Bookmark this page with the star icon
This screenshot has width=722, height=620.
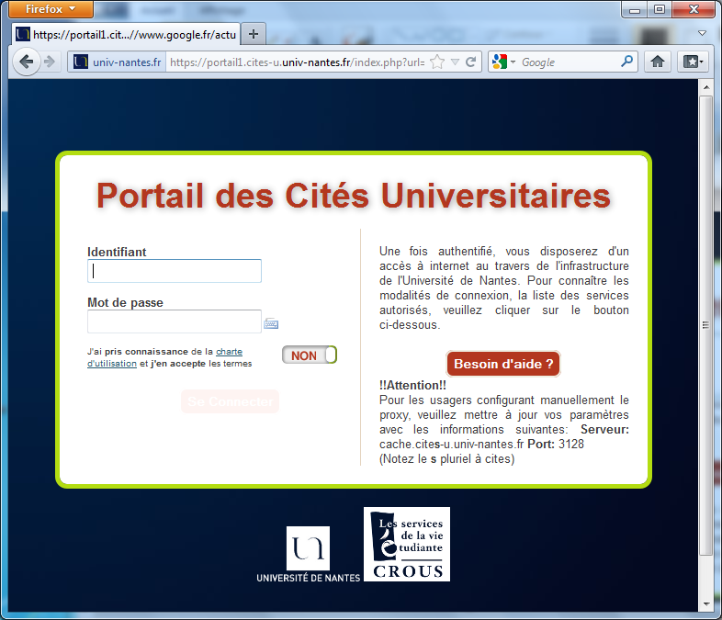437,62
